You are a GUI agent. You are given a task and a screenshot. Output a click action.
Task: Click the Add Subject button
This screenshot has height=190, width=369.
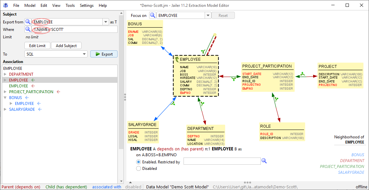coord(66,45)
